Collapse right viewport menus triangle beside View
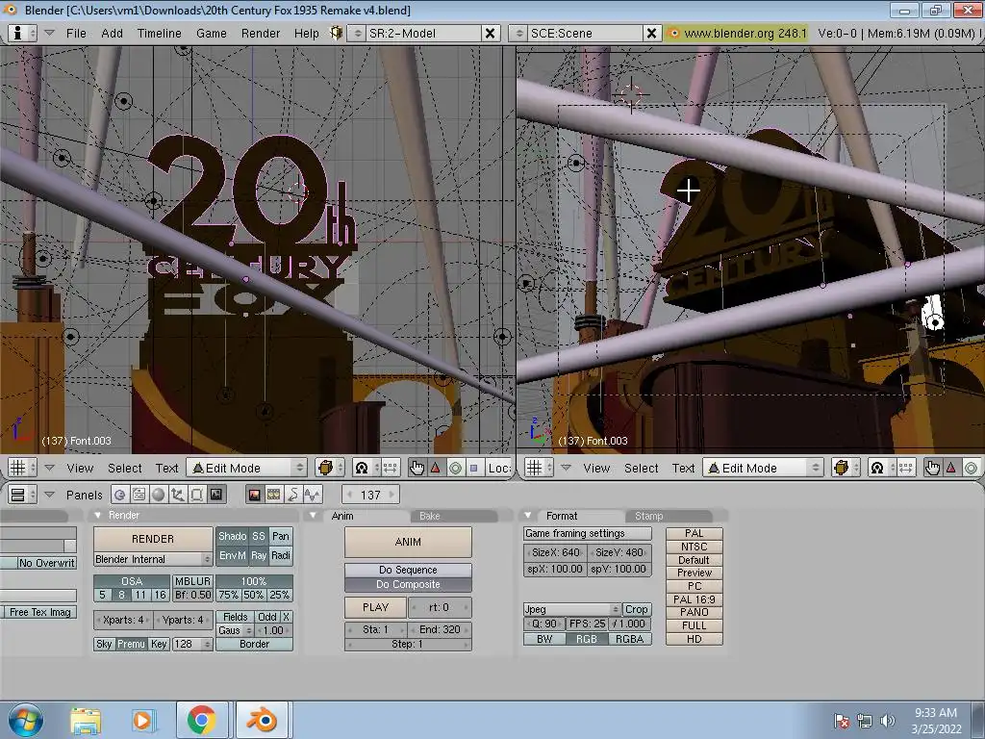The width and height of the screenshot is (985, 739). [x=566, y=468]
